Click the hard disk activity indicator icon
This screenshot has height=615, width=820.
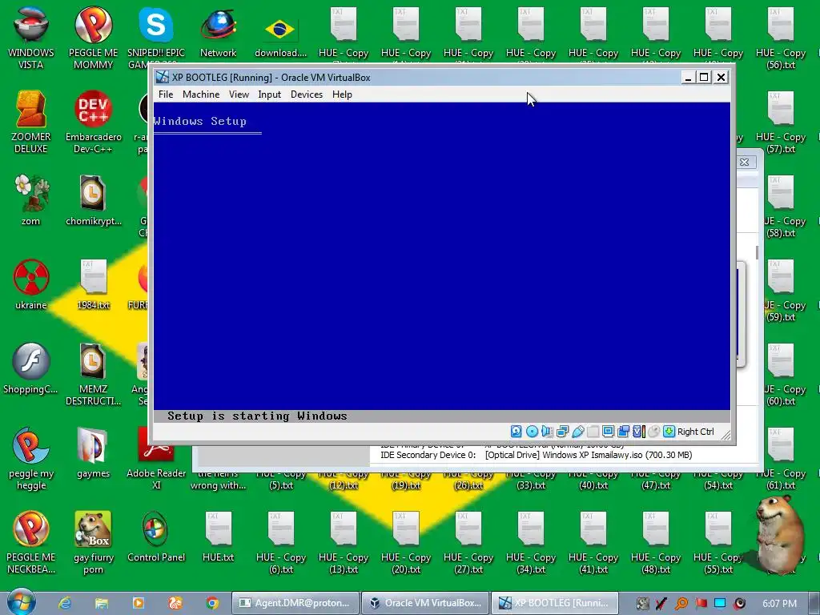tap(516, 432)
